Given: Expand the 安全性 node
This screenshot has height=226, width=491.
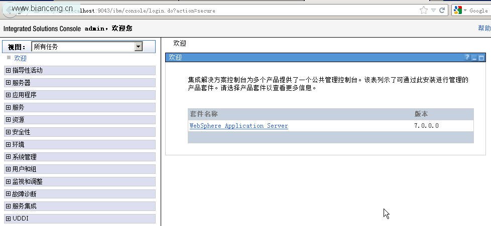Looking at the screenshot, I should [8, 132].
